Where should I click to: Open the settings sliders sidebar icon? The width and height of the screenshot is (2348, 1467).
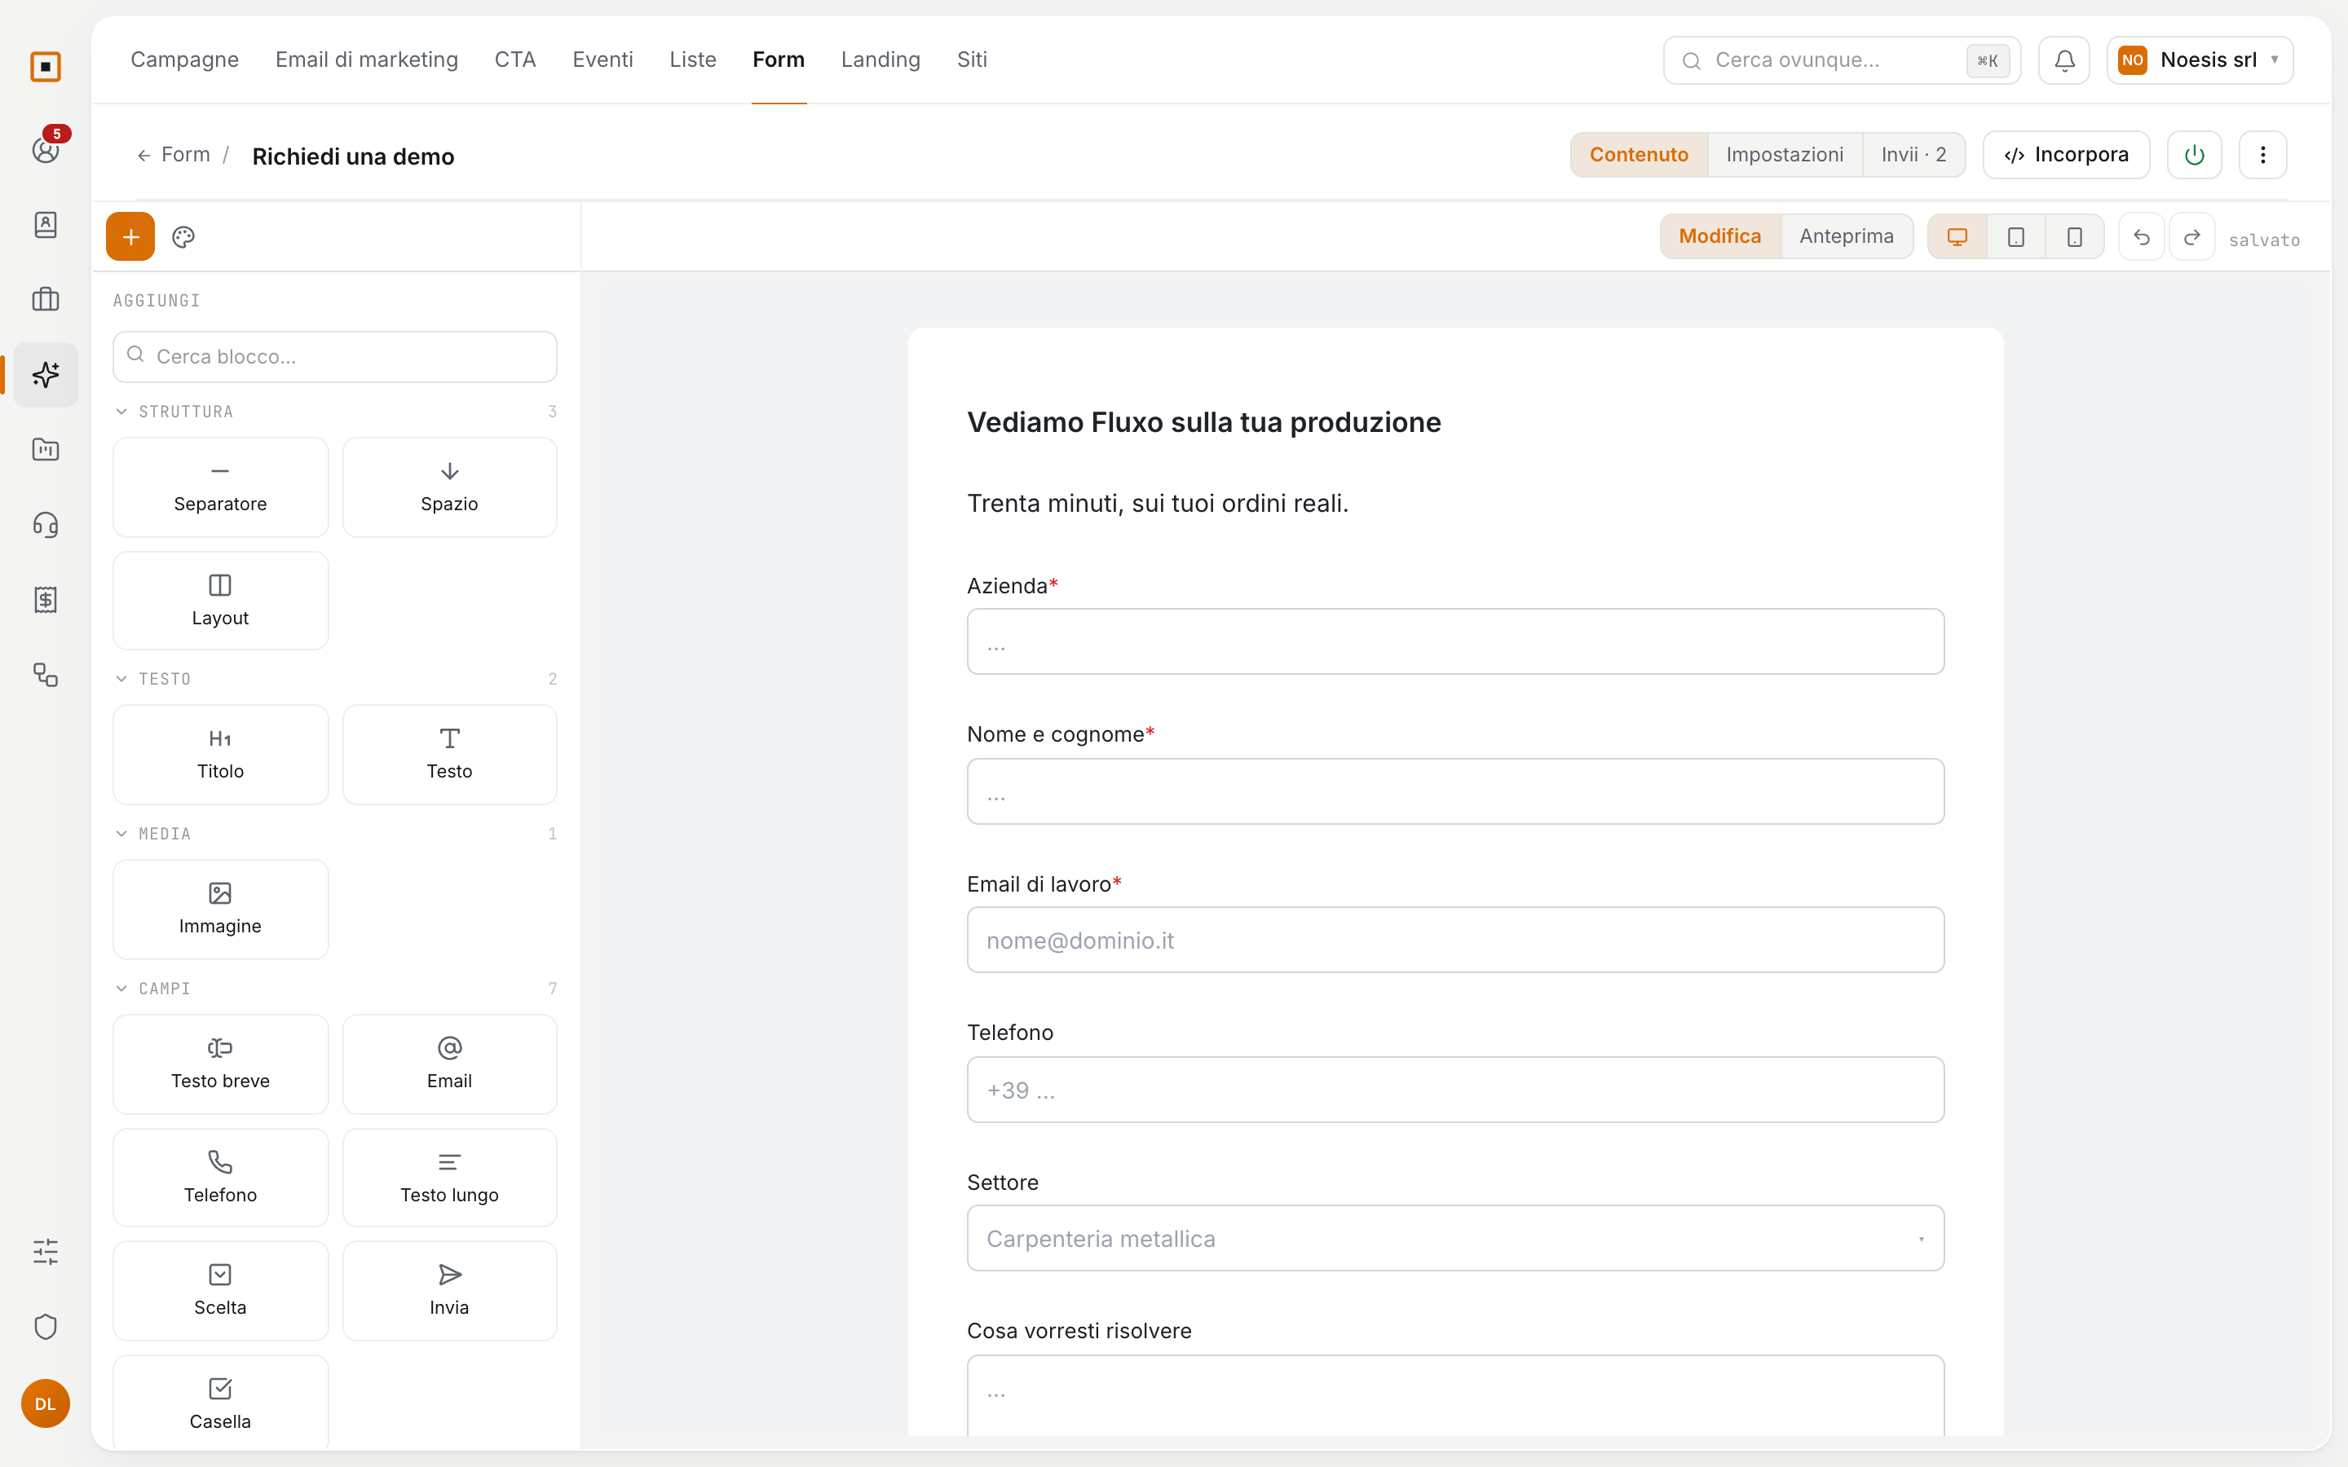[46, 1252]
